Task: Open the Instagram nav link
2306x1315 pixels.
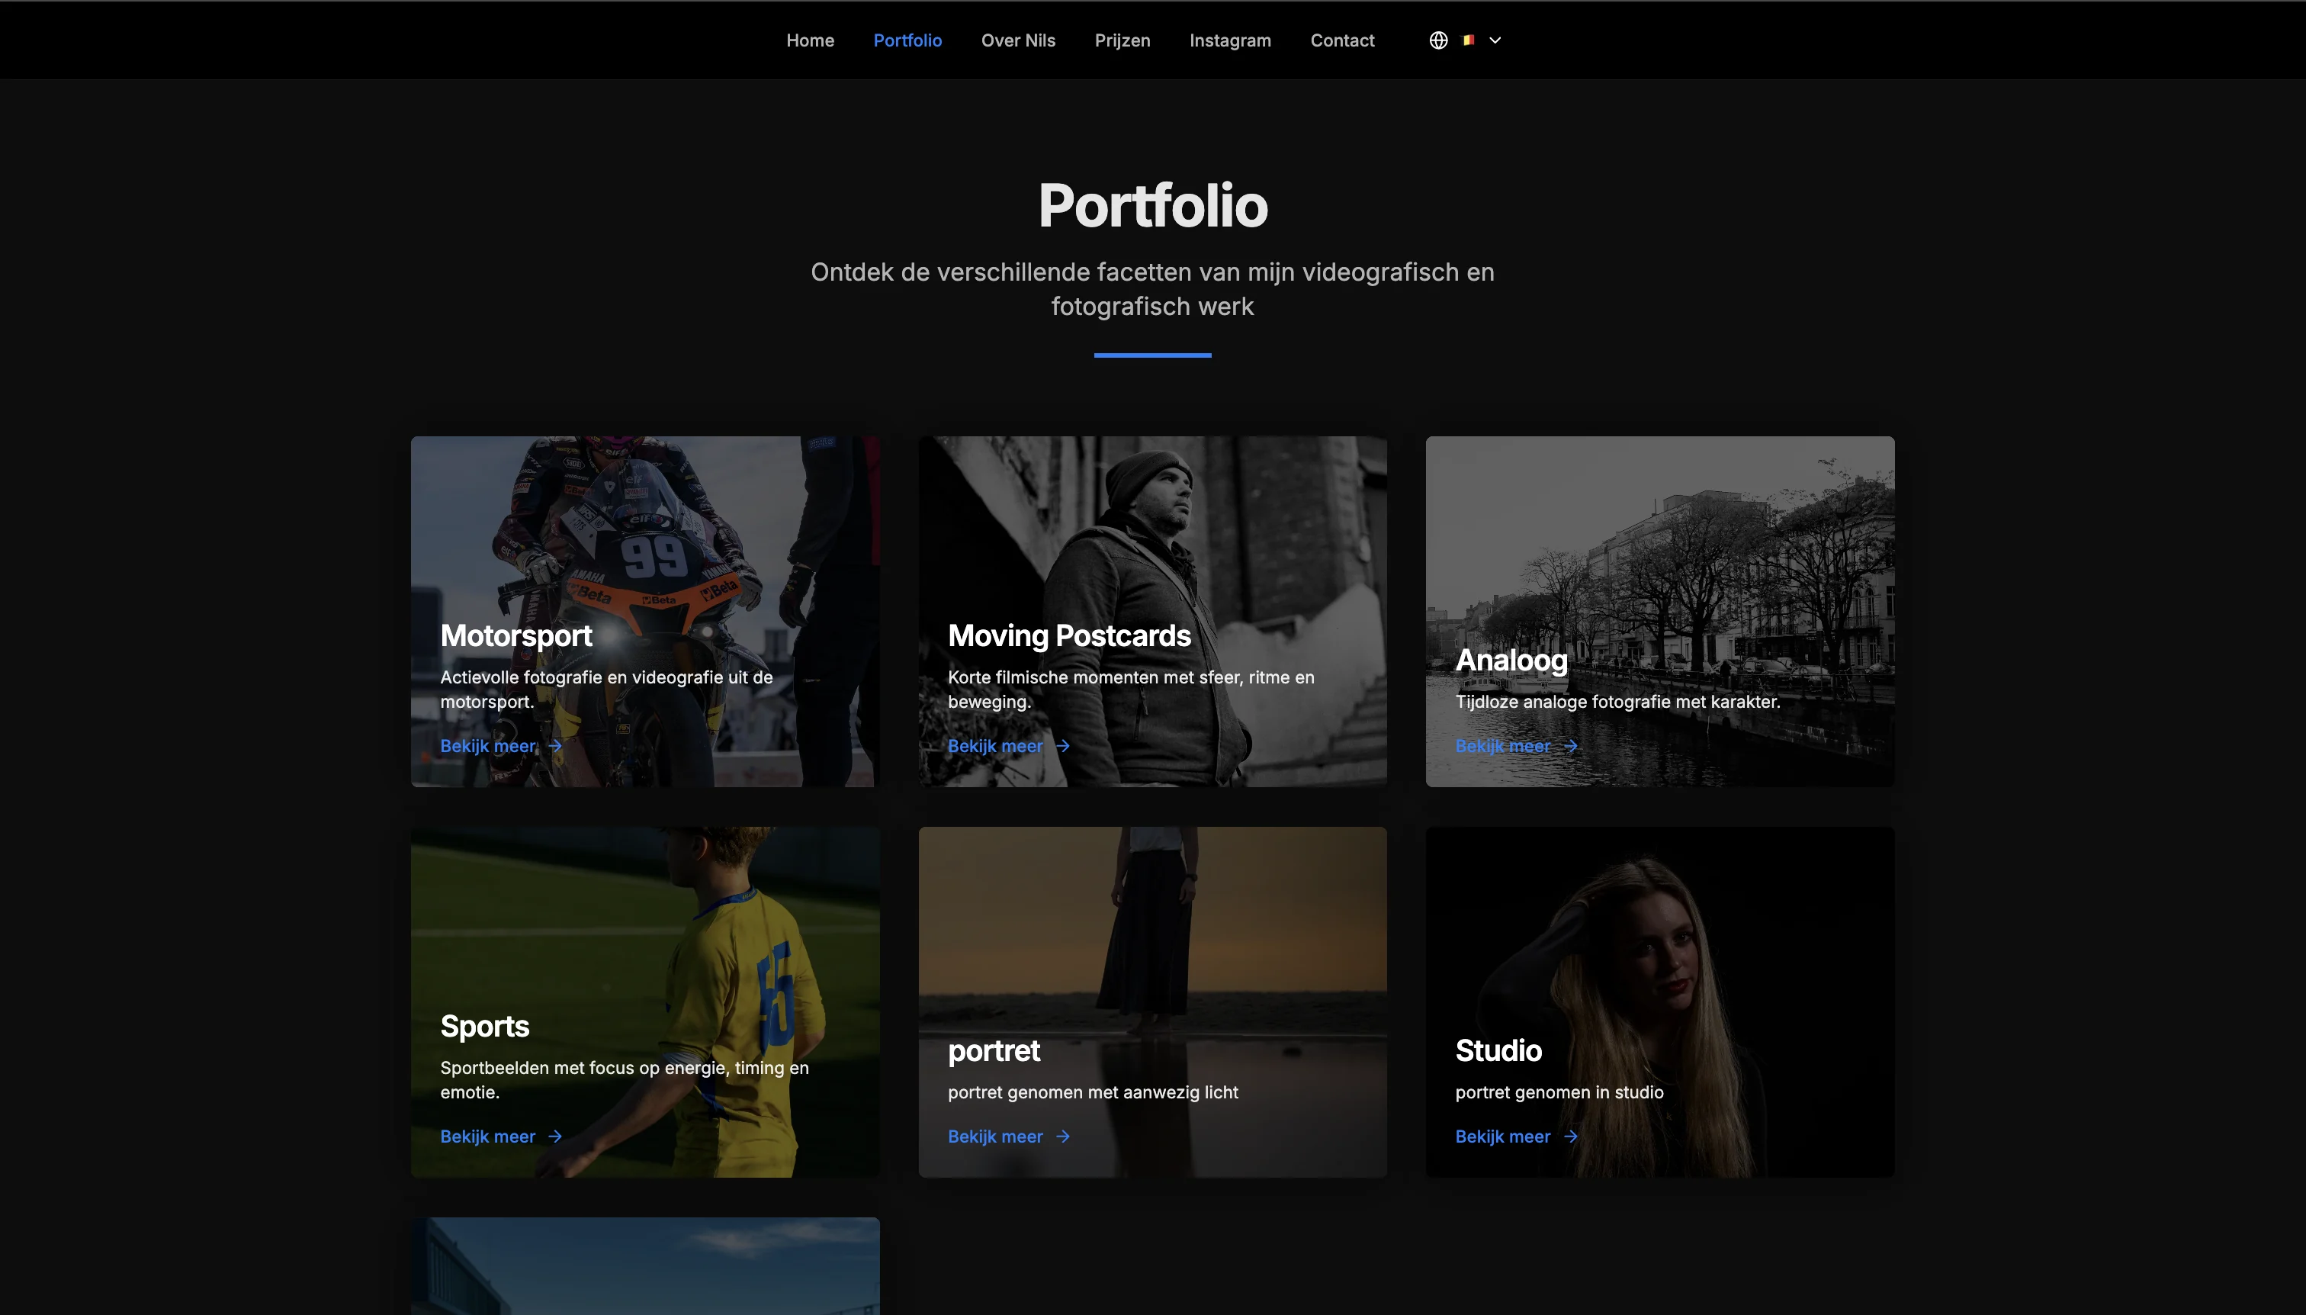Action: coord(1230,40)
